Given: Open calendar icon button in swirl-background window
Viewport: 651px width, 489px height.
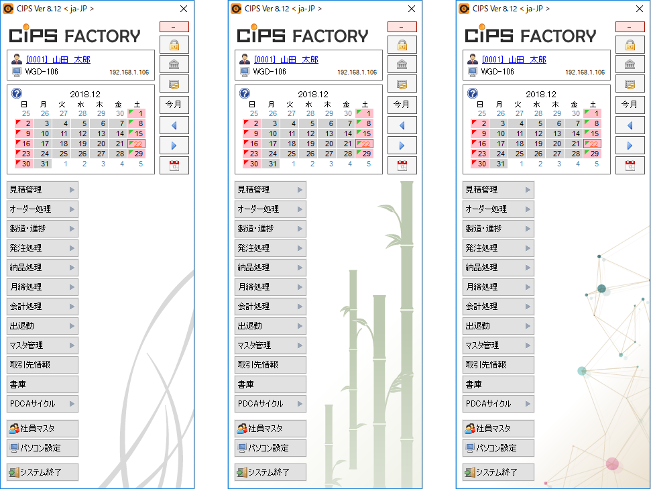Looking at the screenshot, I should click(x=174, y=166).
